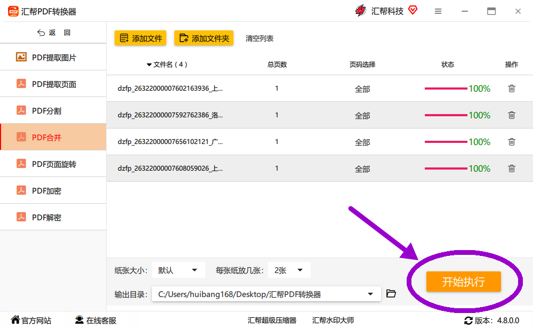Select file row dzfp_263220000007602163936
533x329 pixels.
(x=319, y=89)
